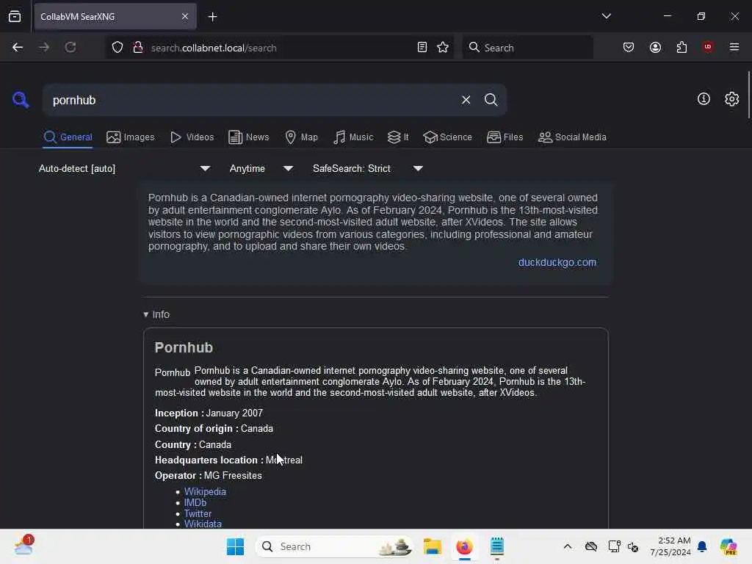This screenshot has height=564, width=752.
Task: Go back to the previous page
Action: coord(18,47)
